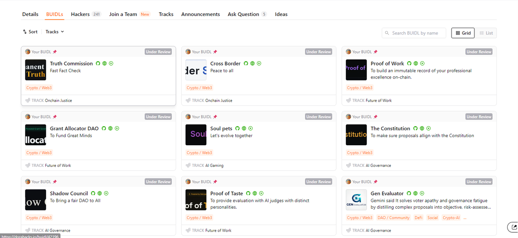The width and height of the screenshot is (518, 238).
Task: Open the Grant Allocator DAO project title
Action: [x=74, y=128]
